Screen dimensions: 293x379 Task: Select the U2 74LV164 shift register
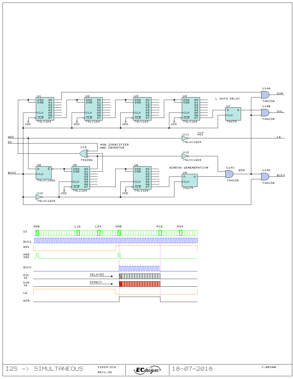(x=93, y=109)
